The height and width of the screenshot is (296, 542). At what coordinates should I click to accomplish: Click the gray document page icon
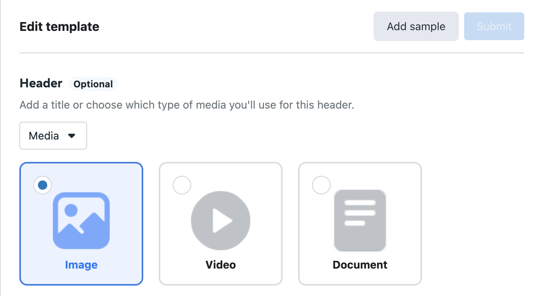click(360, 221)
